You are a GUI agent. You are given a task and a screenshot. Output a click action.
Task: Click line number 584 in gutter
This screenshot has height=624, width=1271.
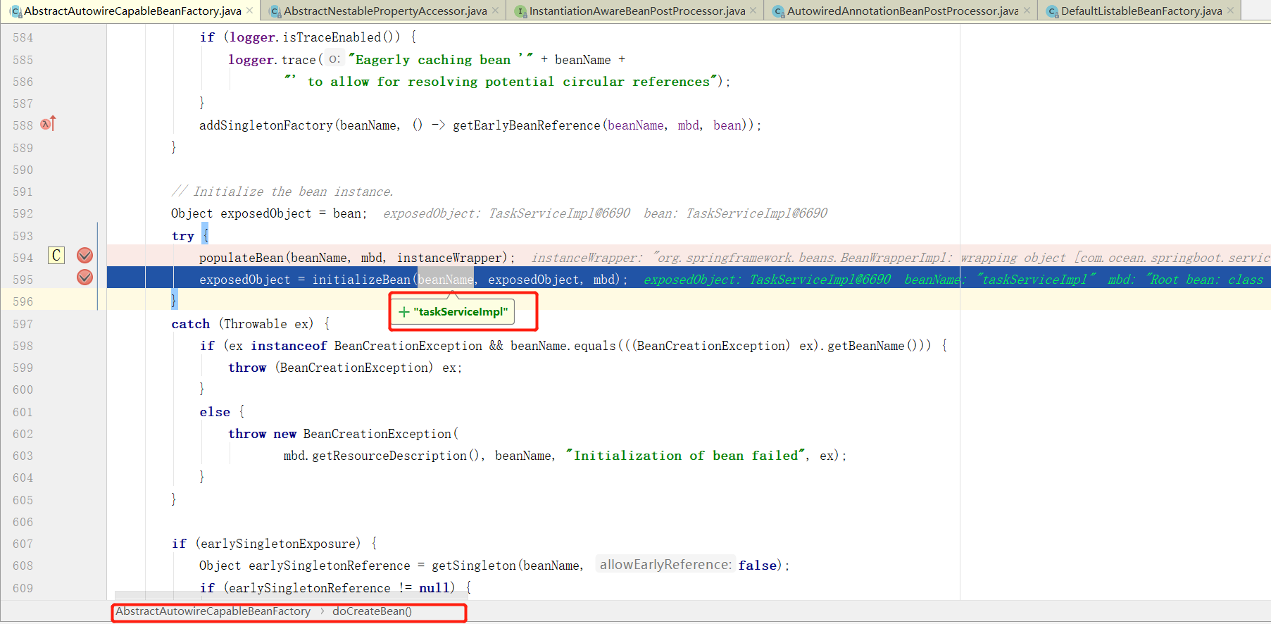[23, 37]
